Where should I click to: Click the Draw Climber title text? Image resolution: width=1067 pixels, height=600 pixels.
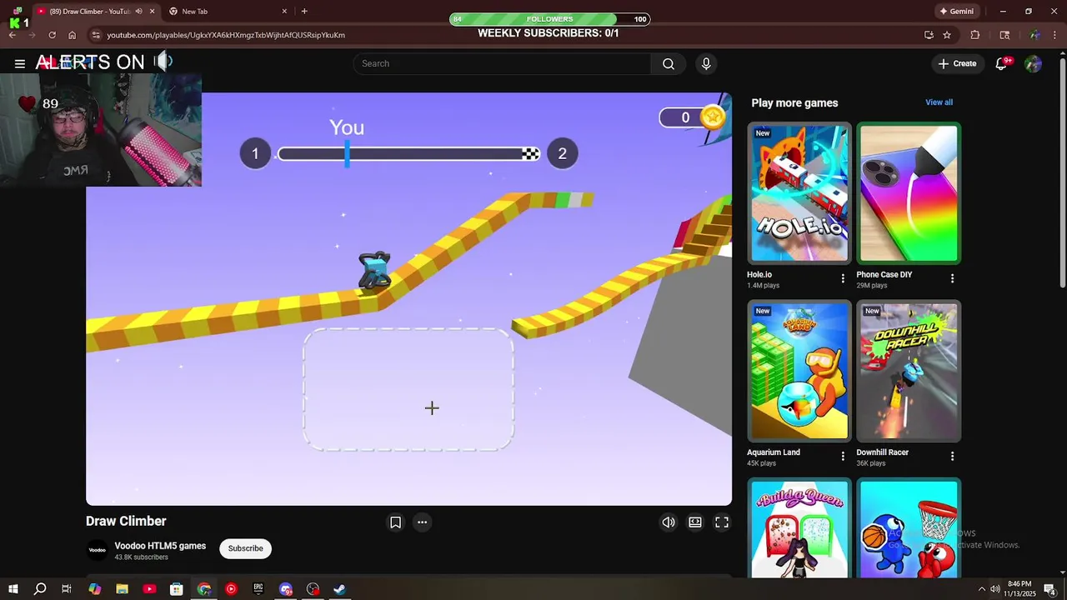[x=126, y=522]
